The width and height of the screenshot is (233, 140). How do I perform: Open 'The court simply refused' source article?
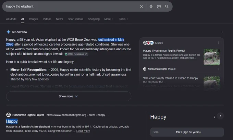pos(171,80)
